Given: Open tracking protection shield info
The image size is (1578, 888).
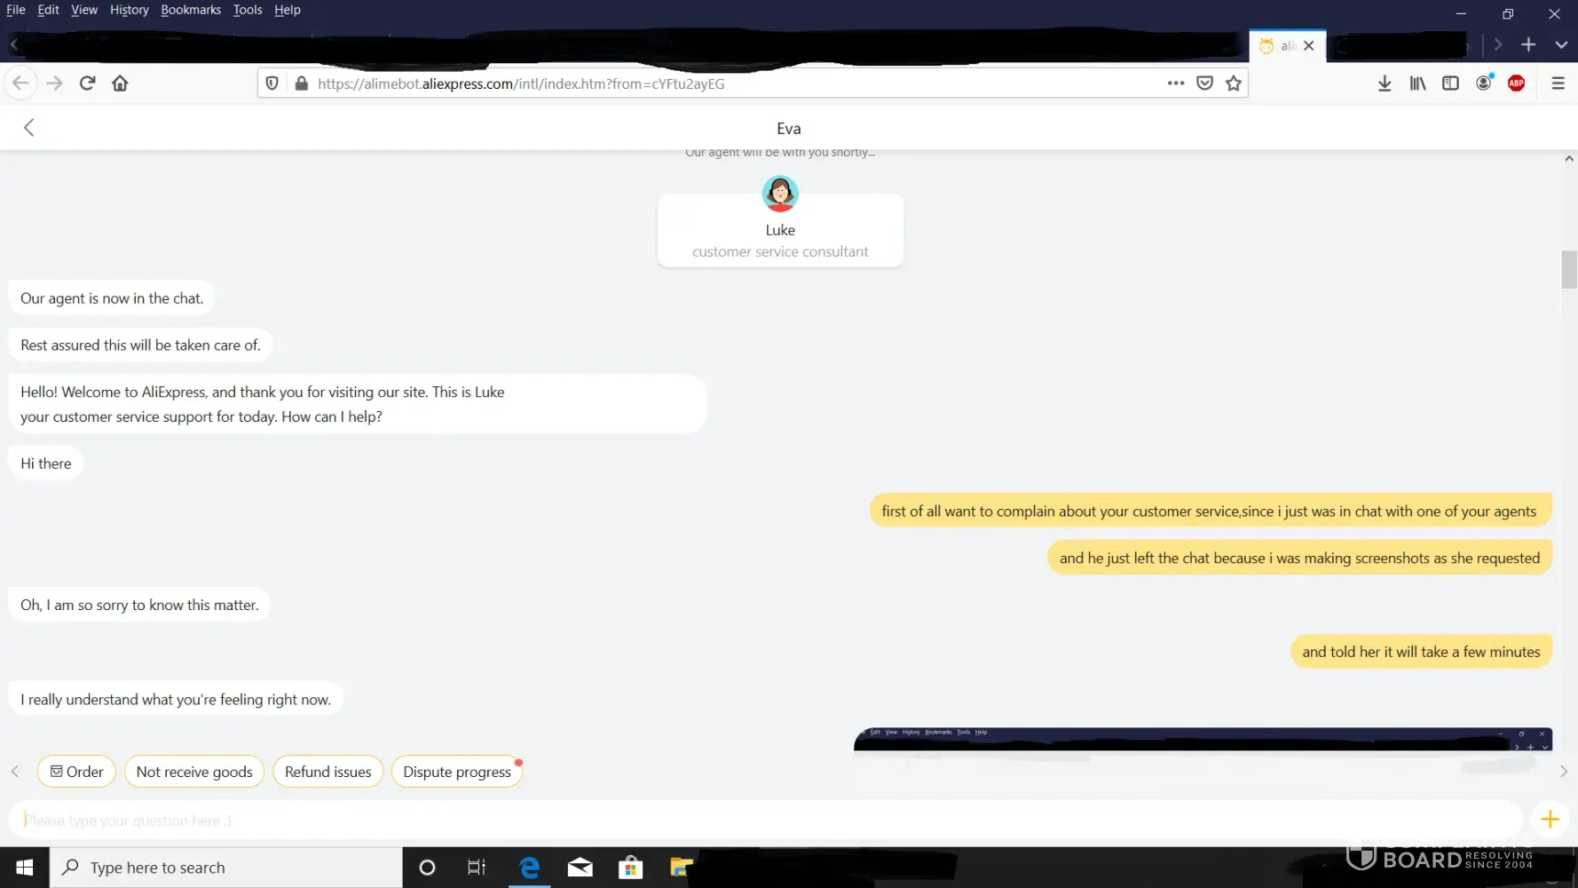Looking at the screenshot, I should tap(272, 83).
